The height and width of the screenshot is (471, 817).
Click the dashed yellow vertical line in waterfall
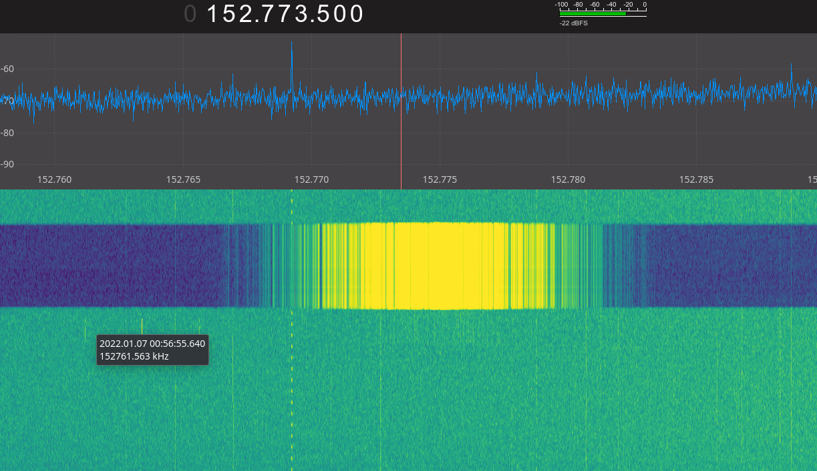(x=292, y=387)
